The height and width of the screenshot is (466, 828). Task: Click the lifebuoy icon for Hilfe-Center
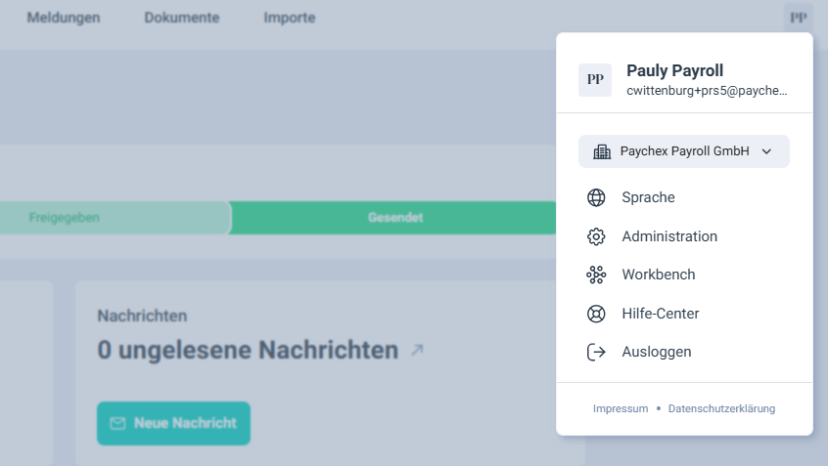[596, 314]
